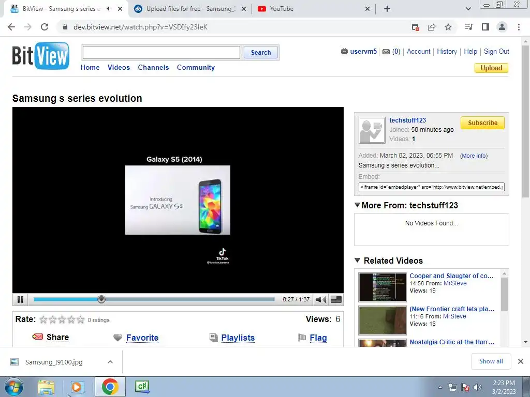Open the Account link
The image size is (530, 397).
point(418,51)
